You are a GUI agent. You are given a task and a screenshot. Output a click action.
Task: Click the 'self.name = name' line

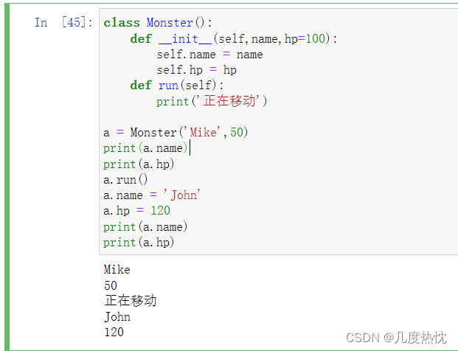(x=209, y=55)
